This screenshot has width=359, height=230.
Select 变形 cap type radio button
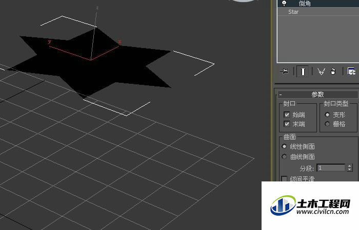click(x=327, y=114)
